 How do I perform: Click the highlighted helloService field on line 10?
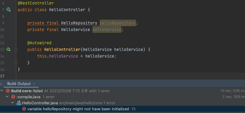pyautogui.click(x=107, y=30)
